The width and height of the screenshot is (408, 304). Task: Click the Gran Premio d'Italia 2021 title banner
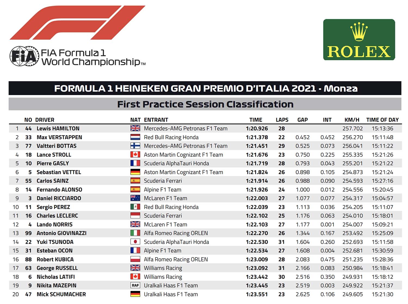[x=205, y=88]
